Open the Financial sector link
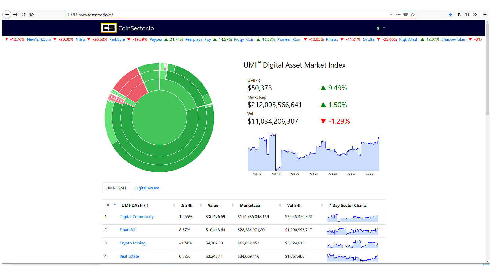This screenshot has height=275, width=490. tap(127, 230)
